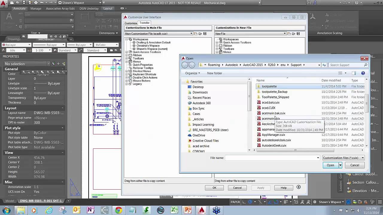
Task: Click the Help icon in Open dialog
Action: tap(363, 73)
